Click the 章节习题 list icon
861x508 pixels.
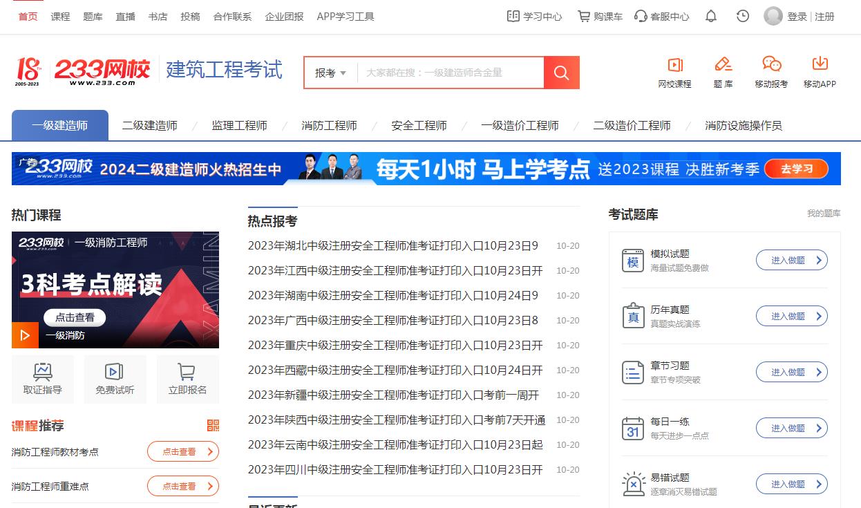[633, 372]
